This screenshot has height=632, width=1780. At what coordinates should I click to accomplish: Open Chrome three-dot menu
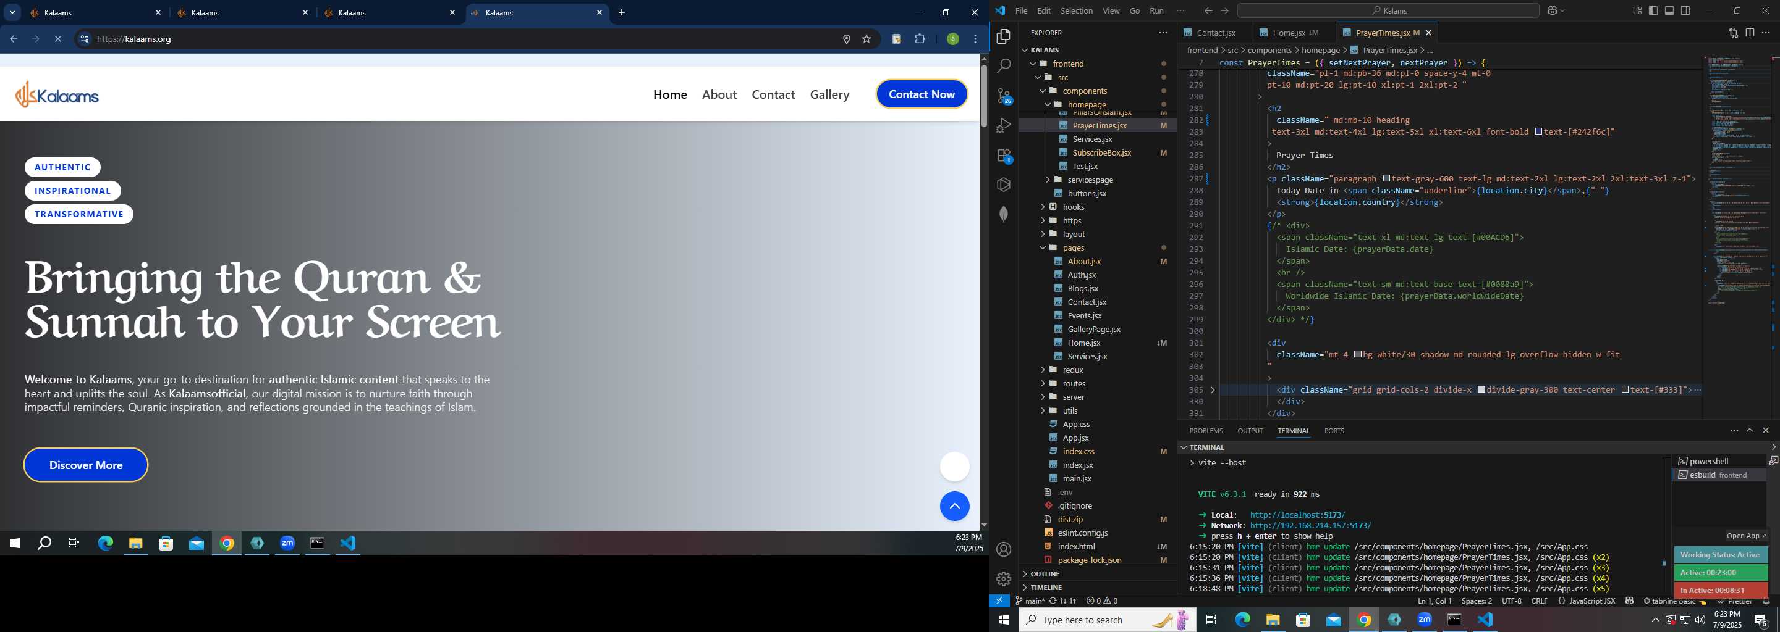(x=976, y=39)
